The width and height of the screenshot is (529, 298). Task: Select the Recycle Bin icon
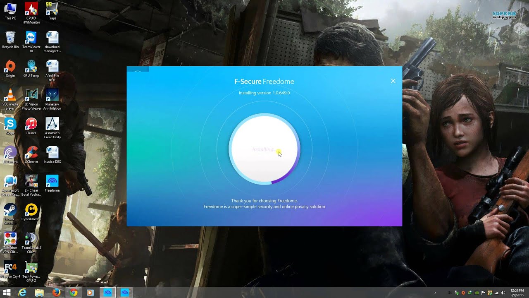pyautogui.click(x=10, y=40)
